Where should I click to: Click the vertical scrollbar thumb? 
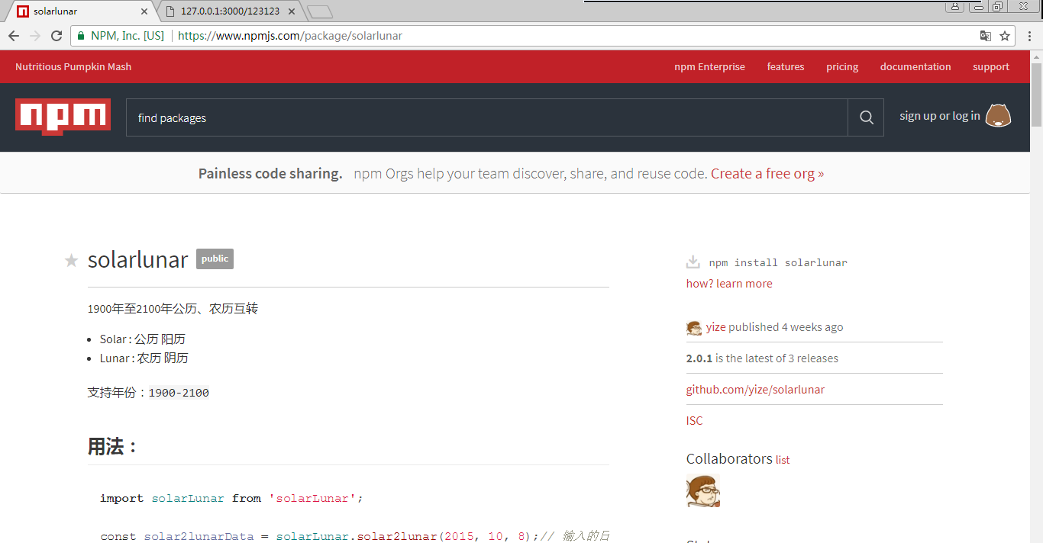[1036, 95]
